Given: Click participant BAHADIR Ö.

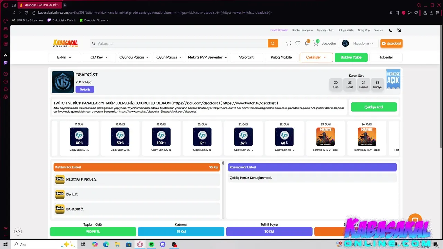Looking at the screenshot, I should click(137, 209).
